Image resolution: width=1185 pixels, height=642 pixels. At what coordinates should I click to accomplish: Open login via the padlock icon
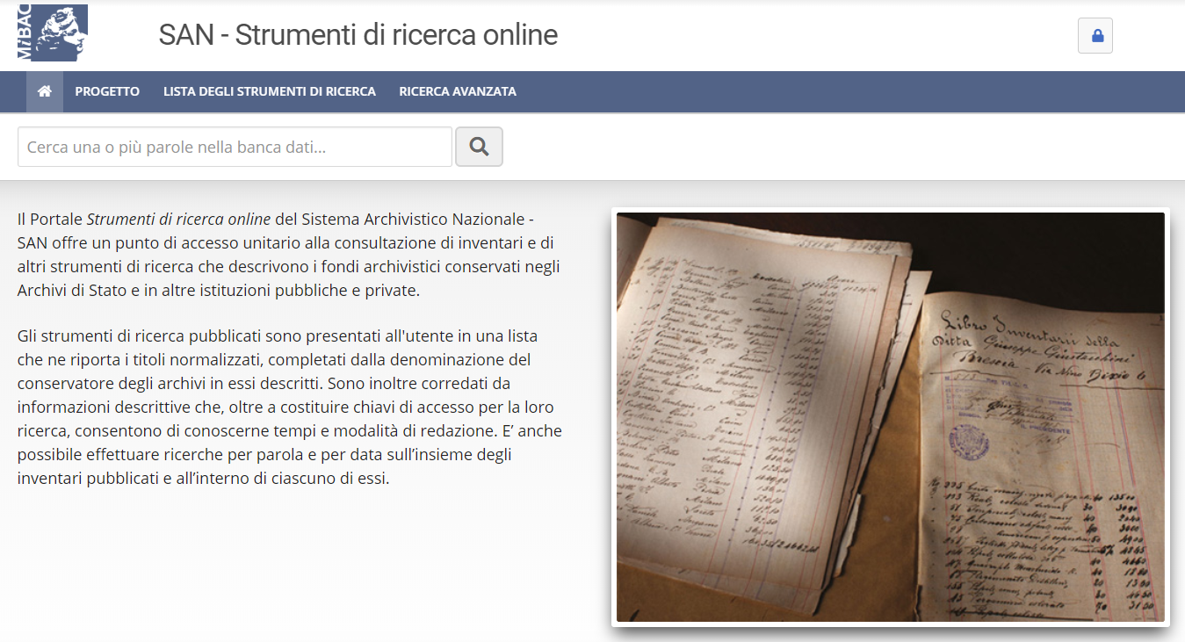[1095, 36]
